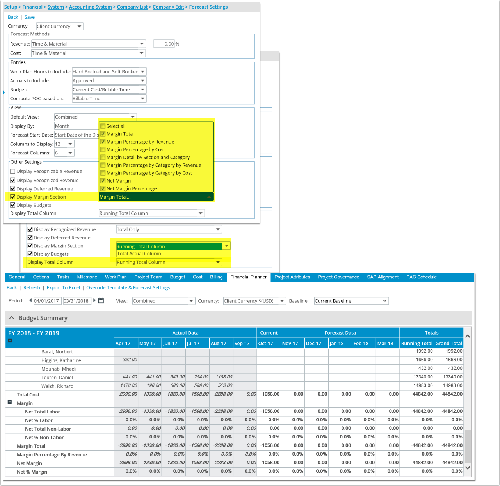This screenshot has height=486, width=500.
Task: Open the PAC Schedule tab
Action: (422, 277)
